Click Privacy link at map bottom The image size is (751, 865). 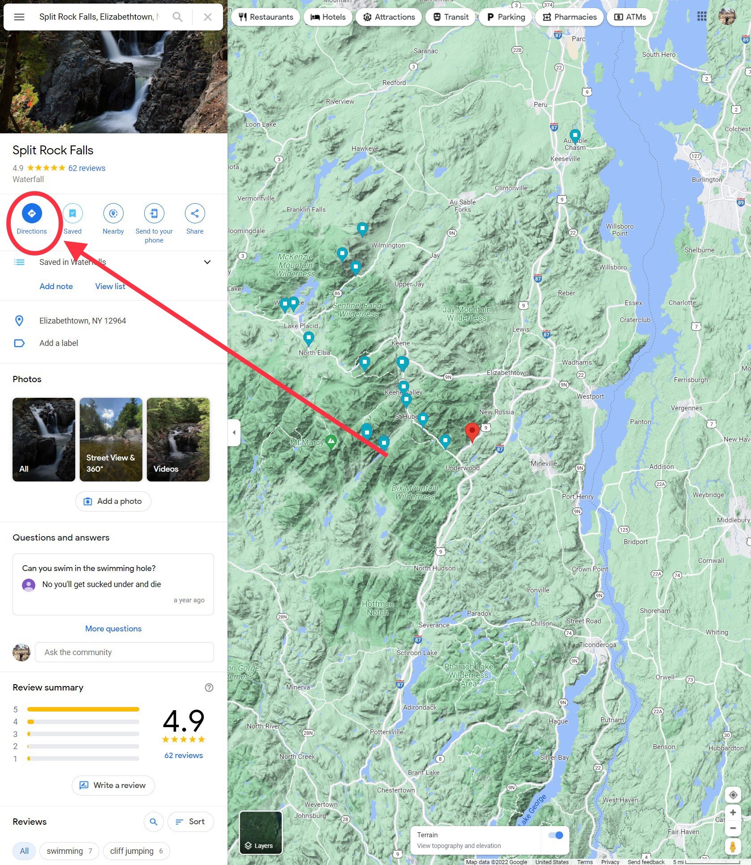610,862
